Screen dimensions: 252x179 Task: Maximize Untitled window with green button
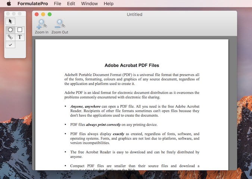coord(50,14)
